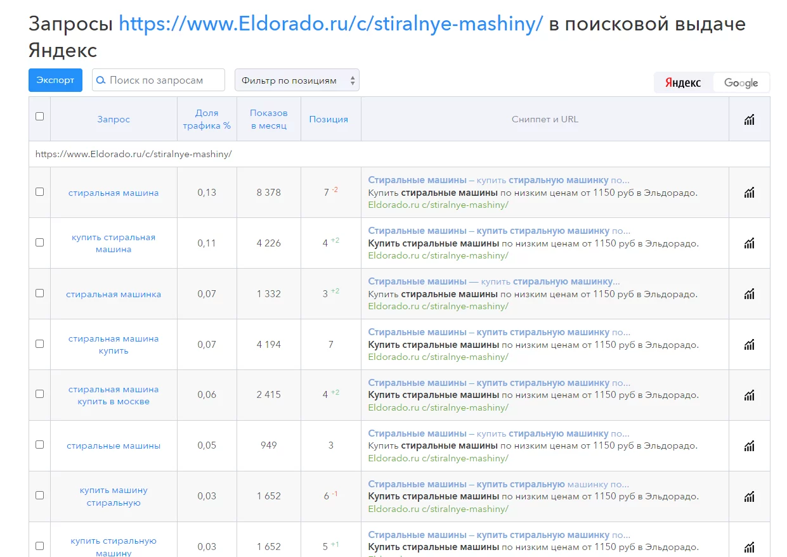Sort by the 'Запрос' column header
Viewport: 787px width, 557px height.
[114, 119]
